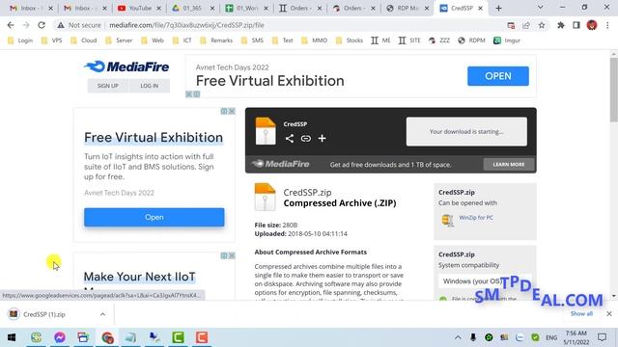618x347 pixels.
Task: Show hidden system tray icons
Action: [458, 337]
